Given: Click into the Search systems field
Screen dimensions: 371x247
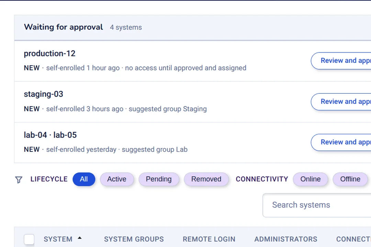Looking at the screenshot, I should tap(317, 205).
